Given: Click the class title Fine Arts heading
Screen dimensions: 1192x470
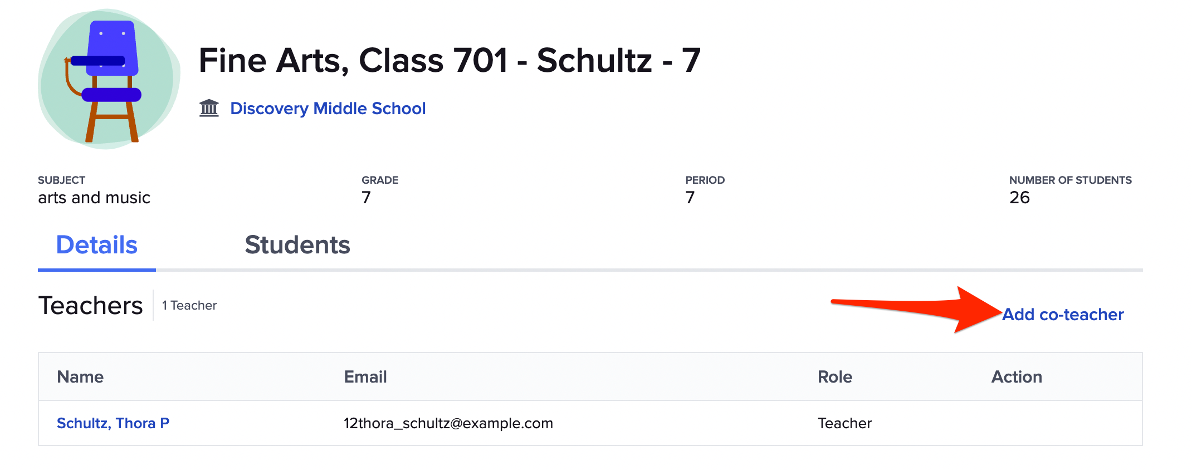Looking at the screenshot, I should [449, 60].
